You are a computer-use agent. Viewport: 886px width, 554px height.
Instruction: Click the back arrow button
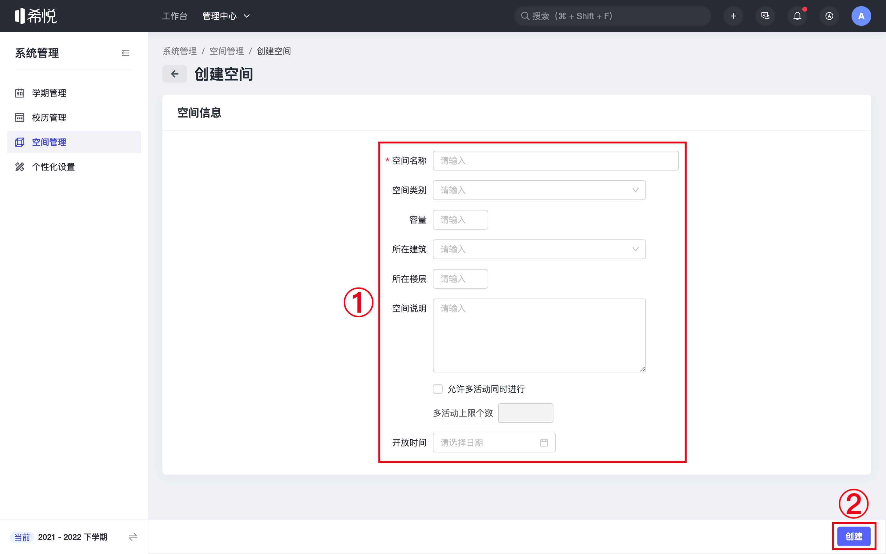point(175,74)
